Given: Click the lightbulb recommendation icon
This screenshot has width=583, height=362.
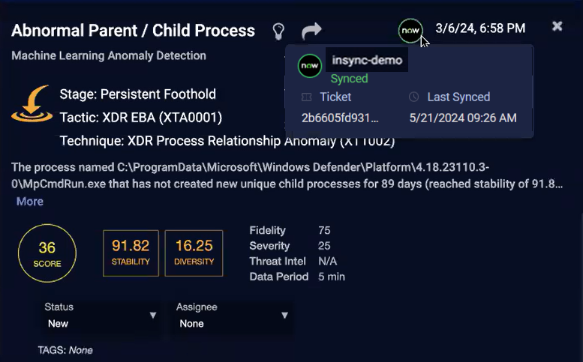Looking at the screenshot, I should coord(278,31).
